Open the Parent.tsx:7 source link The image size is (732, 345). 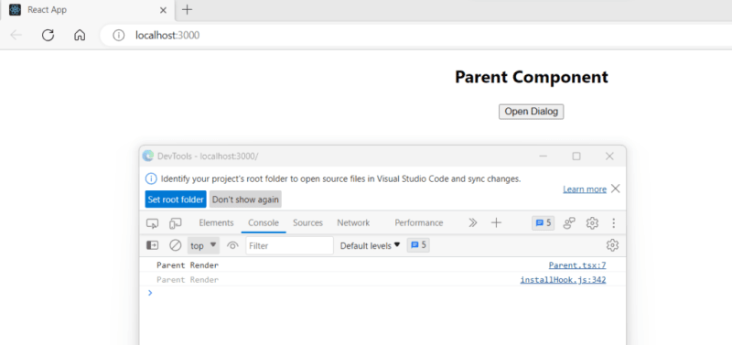click(x=577, y=265)
